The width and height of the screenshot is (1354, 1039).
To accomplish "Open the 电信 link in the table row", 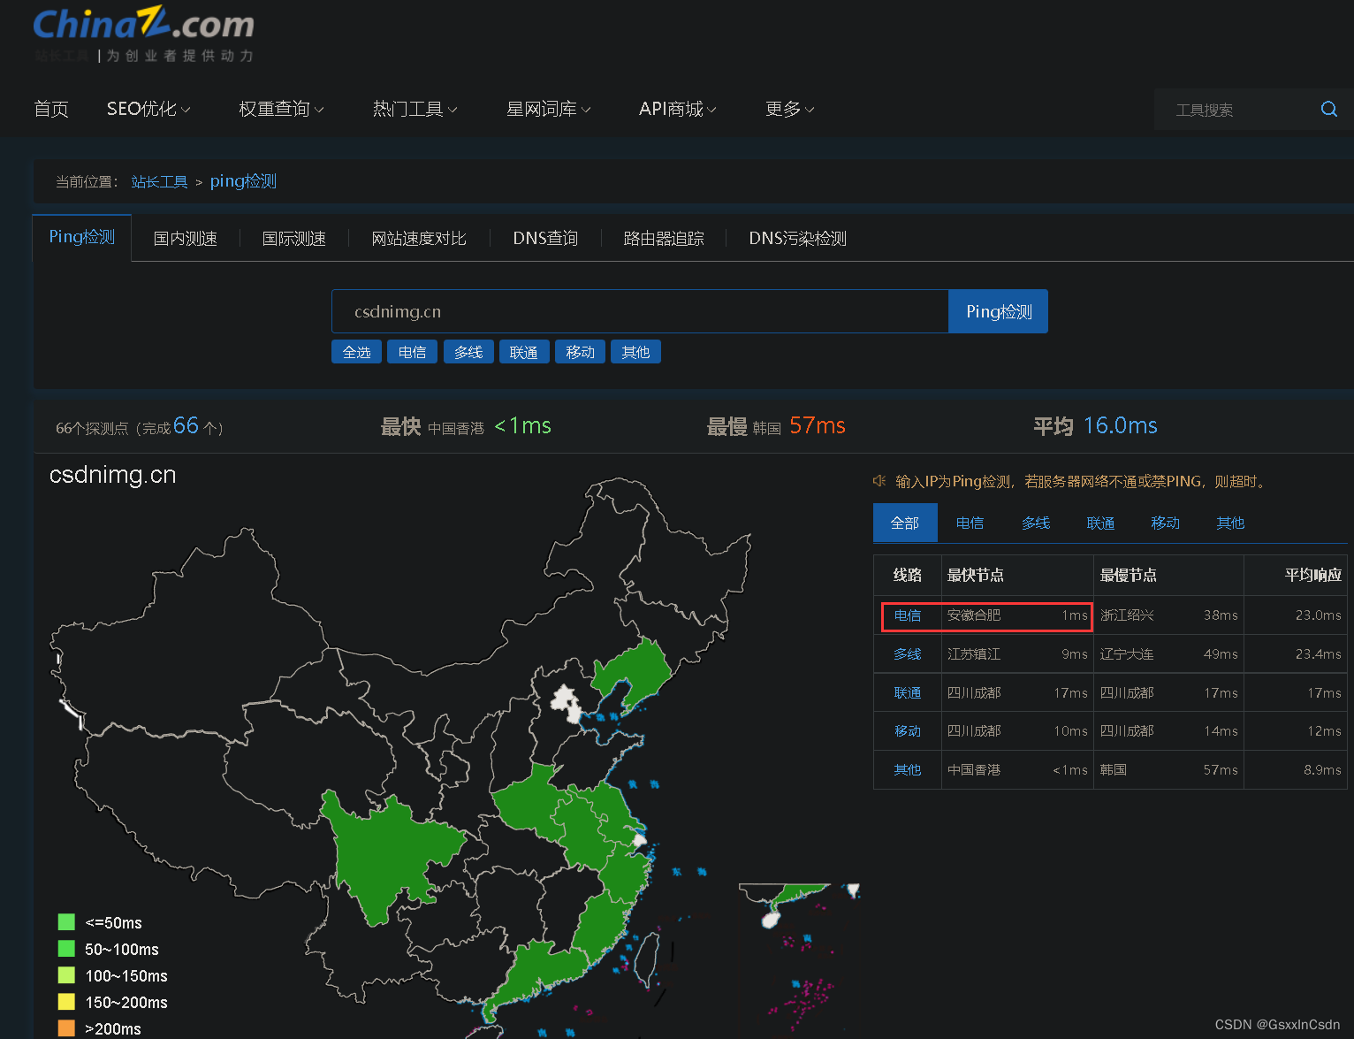I will pos(908,615).
